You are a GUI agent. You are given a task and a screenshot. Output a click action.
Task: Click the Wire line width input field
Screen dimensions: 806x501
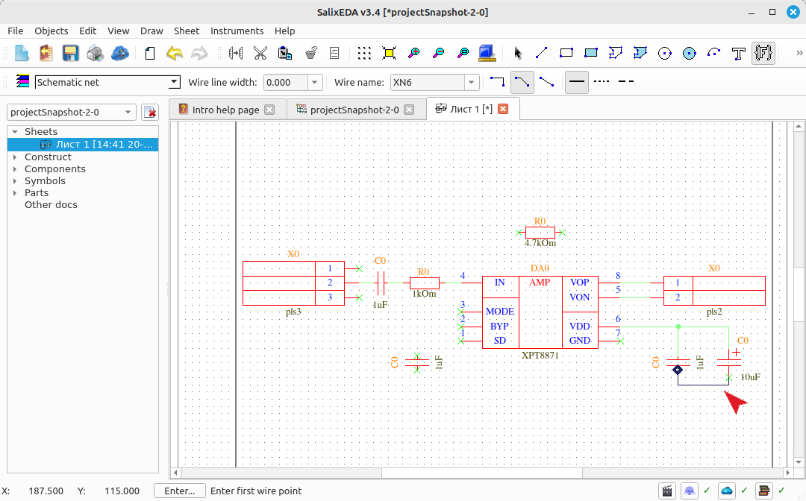[287, 82]
